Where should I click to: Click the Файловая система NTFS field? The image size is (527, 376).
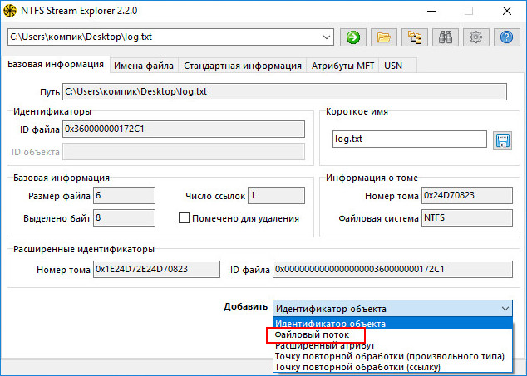coord(467,218)
